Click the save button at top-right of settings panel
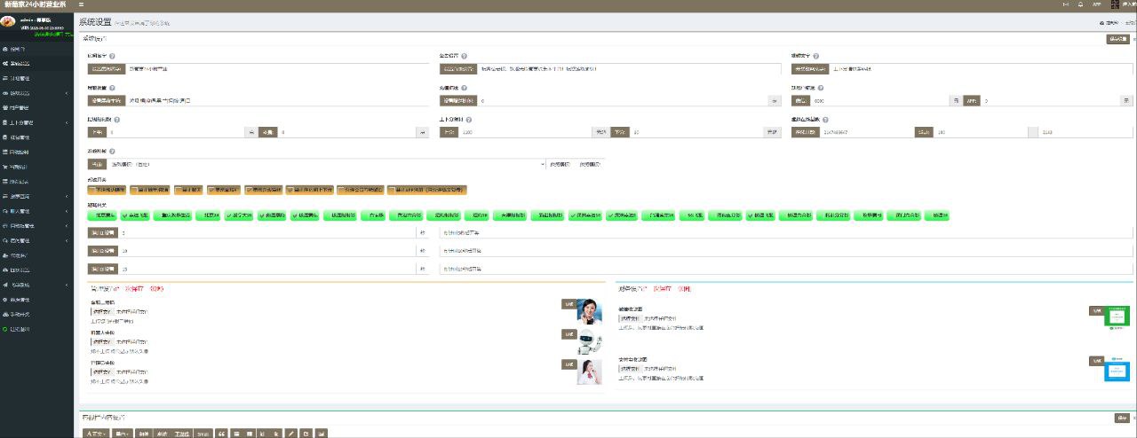Image resolution: width=1137 pixels, height=438 pixels. point(1118,39)
